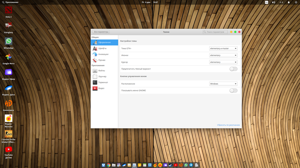This screenshot has height=168, width=300.
Task: Open volume indicator in top panel
Action: pyautogui.click(x=273, y=2)
